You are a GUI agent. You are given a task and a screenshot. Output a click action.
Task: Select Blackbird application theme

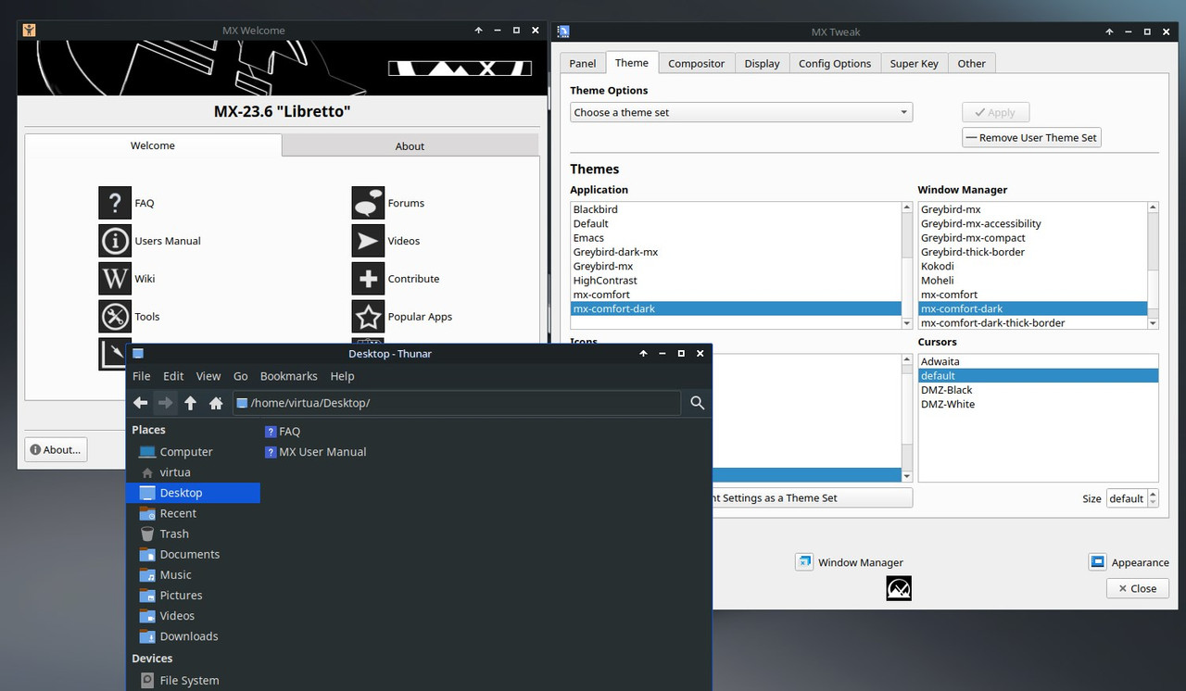(736, 209)
